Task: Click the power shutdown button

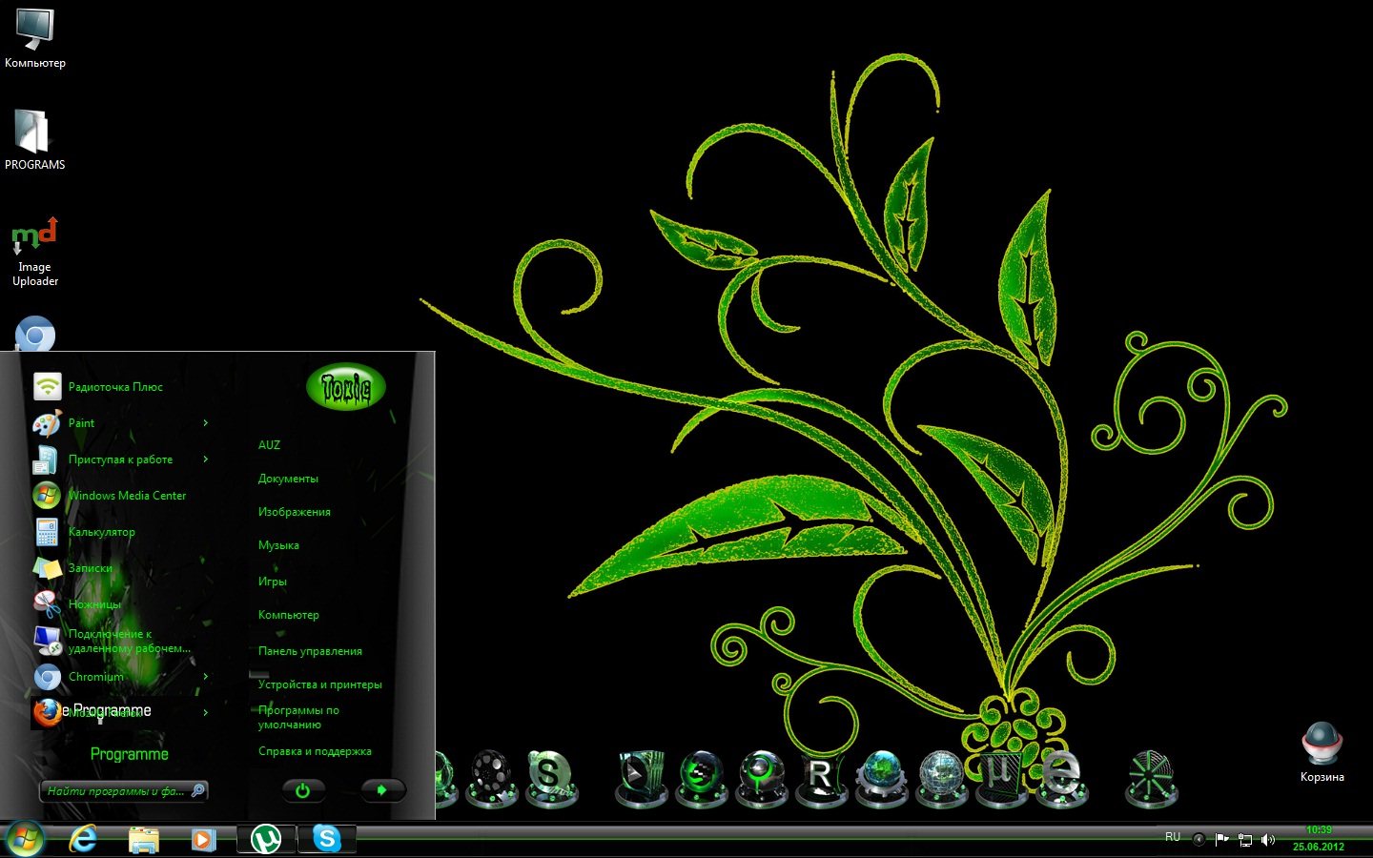Action: [303, 789]
